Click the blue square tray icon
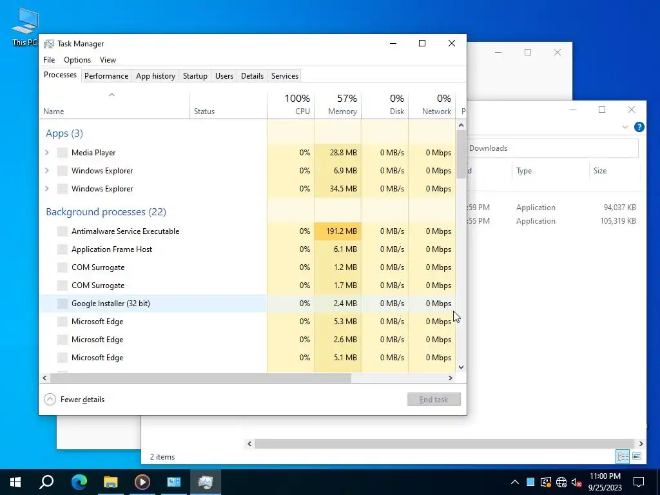The image size is (660, 495). click(x=530, y=482)
